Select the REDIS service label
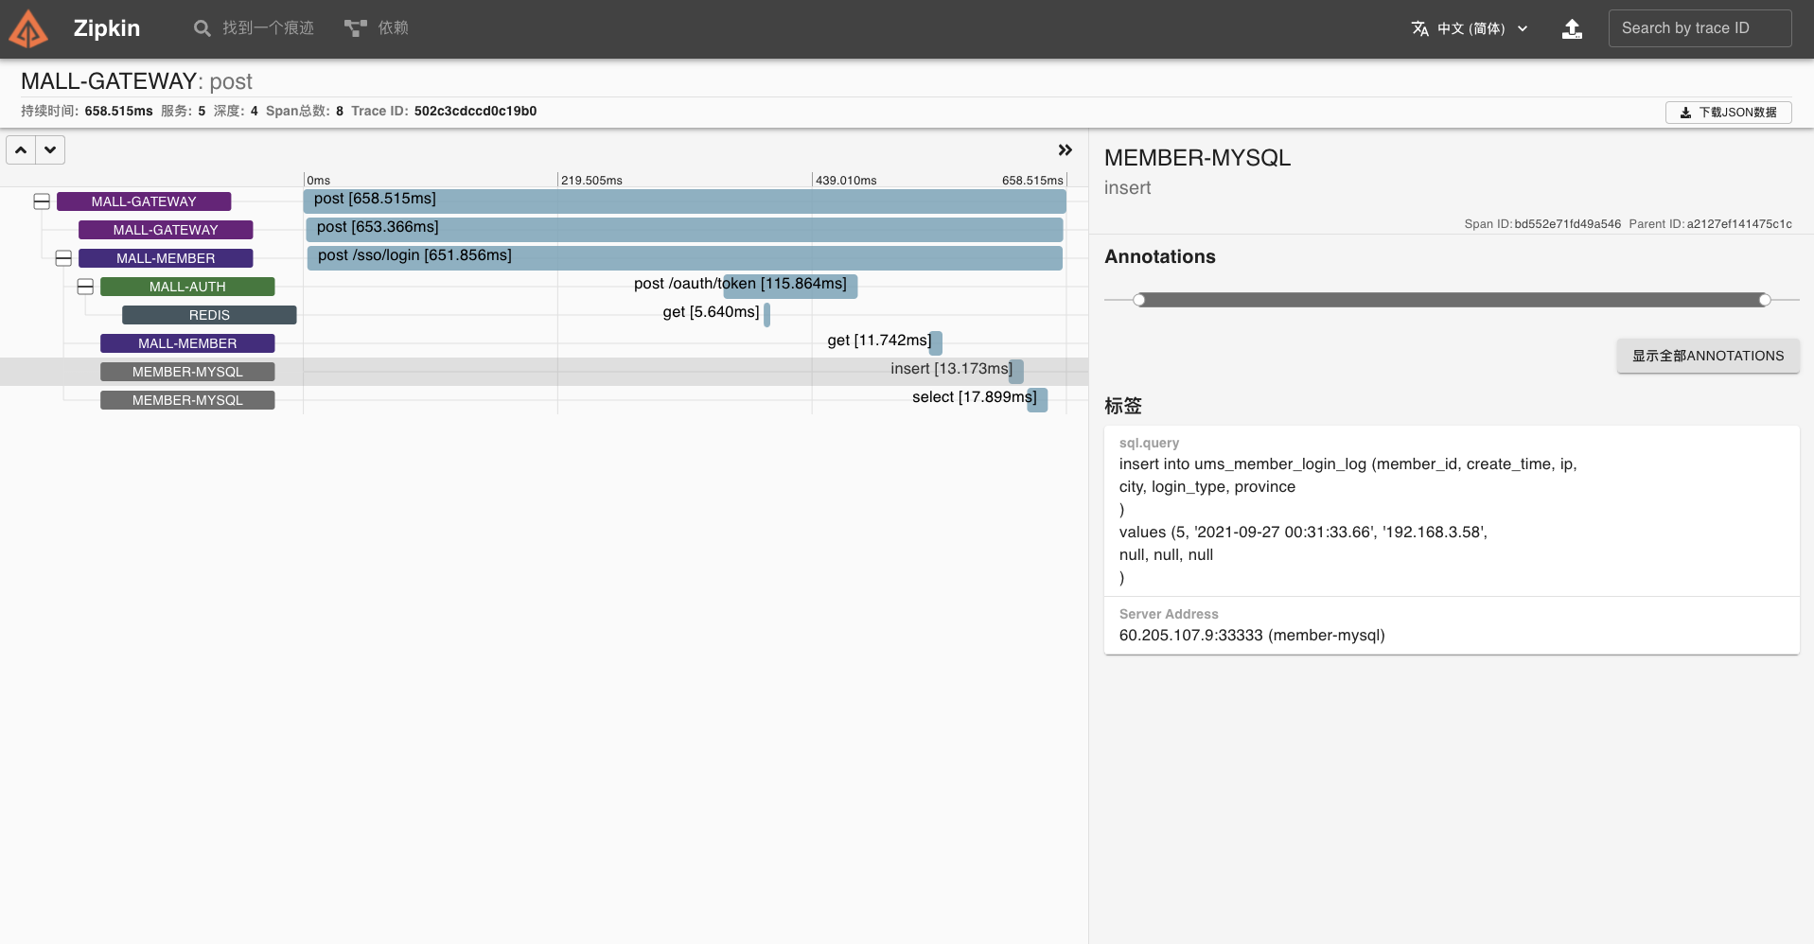The width and height of the screenshot is (1814, 944). (209, 315)
